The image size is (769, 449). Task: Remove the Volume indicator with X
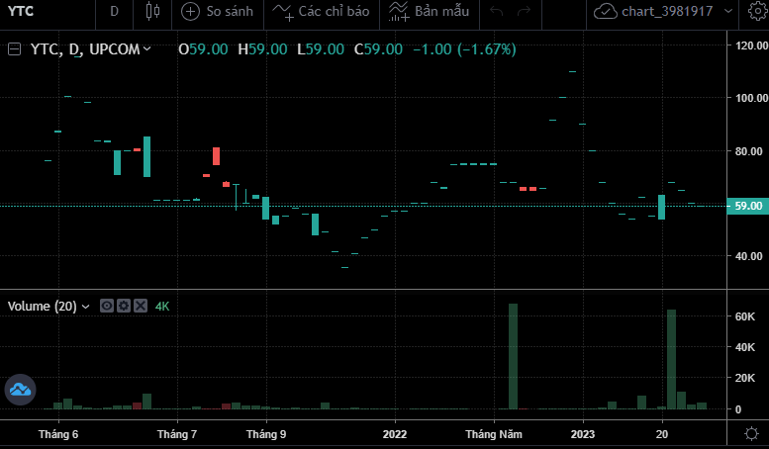[x=140, y=307]
